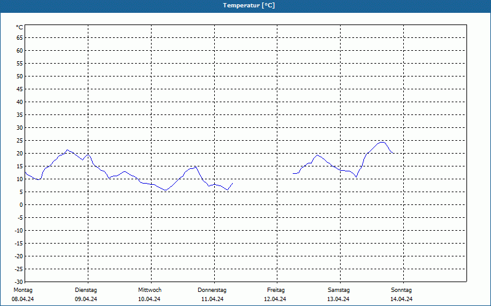
Task: Click the '60' y-axis value
Action: [x=20, y=51]
